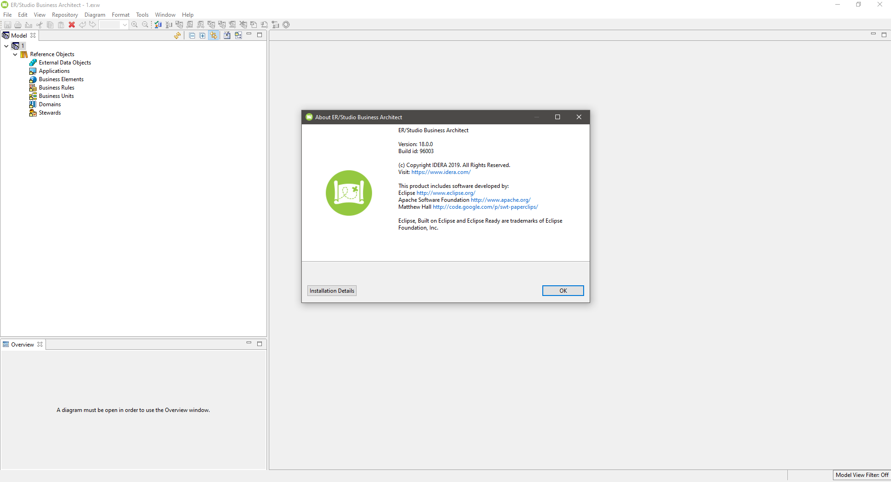Viewport: 891px width, 482px height.
Task: Click the Undo arrow icon
Action: (82, 25)
